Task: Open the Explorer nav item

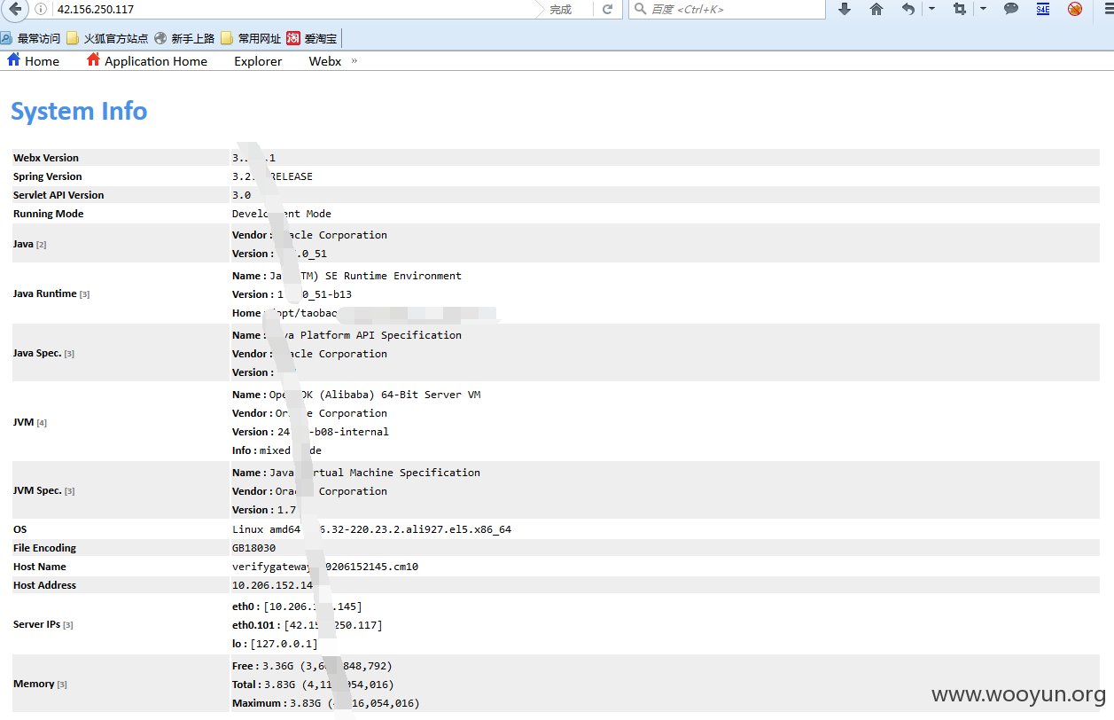Action: pos(258,61)
